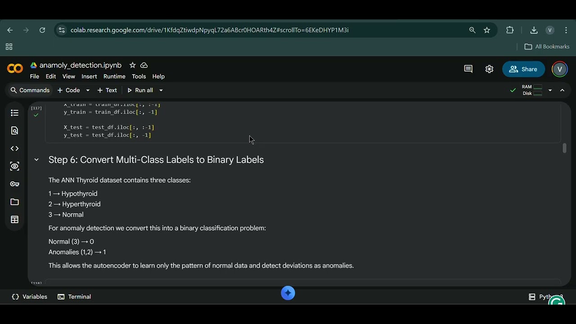
Task: Open the All Bookmarks folder
Action: 547,47
